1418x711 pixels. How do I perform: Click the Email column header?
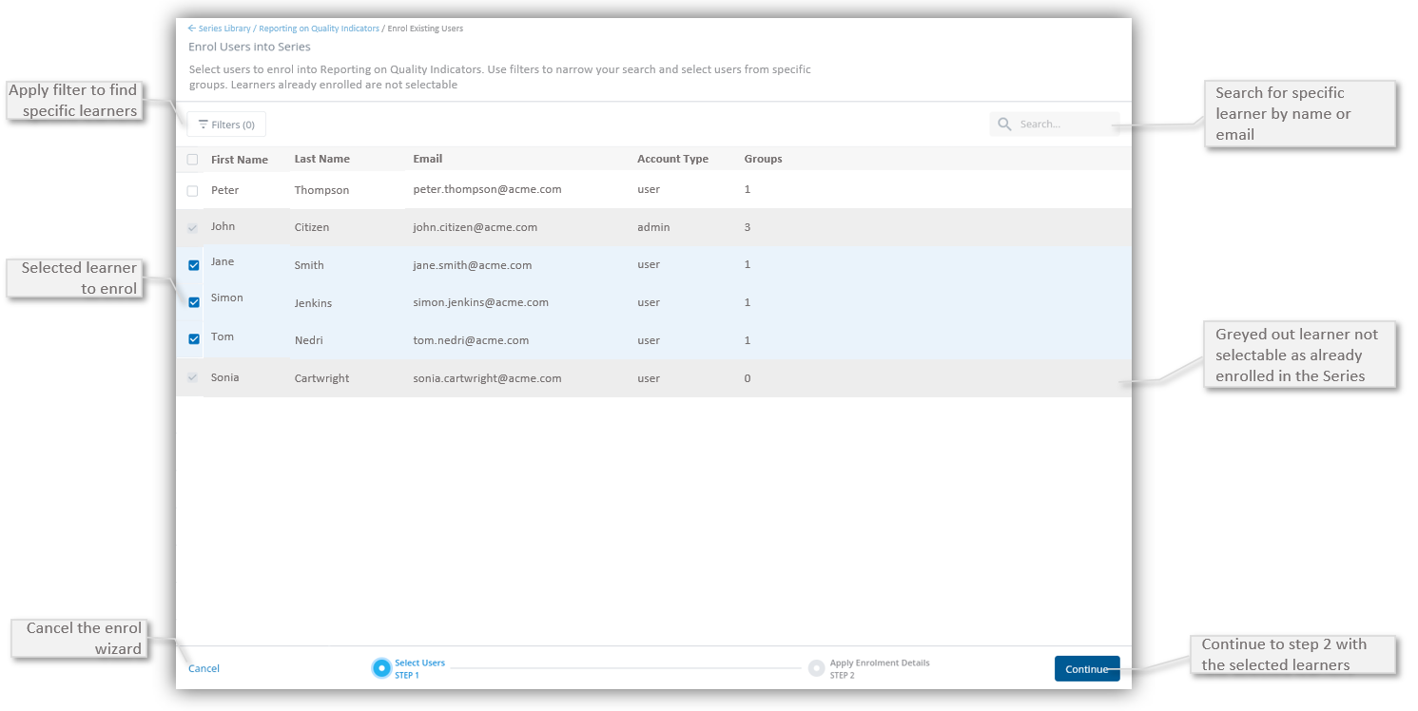(428, 159)
